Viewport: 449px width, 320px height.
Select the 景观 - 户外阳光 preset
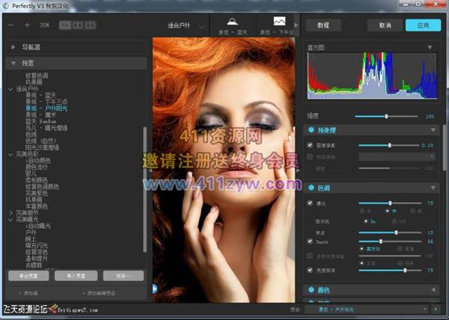pyautogui.click(x=45, y=108)
